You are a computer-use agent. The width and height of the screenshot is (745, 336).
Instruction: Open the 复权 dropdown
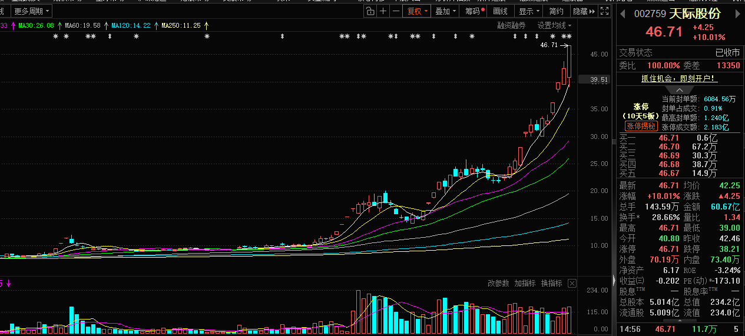coord(417,11)
